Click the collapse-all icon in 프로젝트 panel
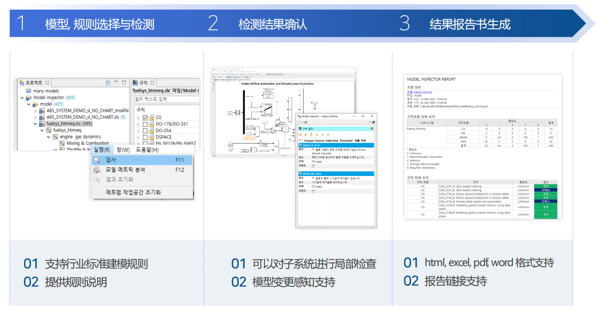Viewport: 598px width, 309px height. click(x=108, y=82)
